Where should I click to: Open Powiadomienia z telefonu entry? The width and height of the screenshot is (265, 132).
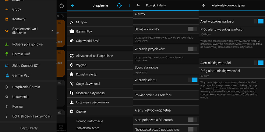click(x=166, y=95)
